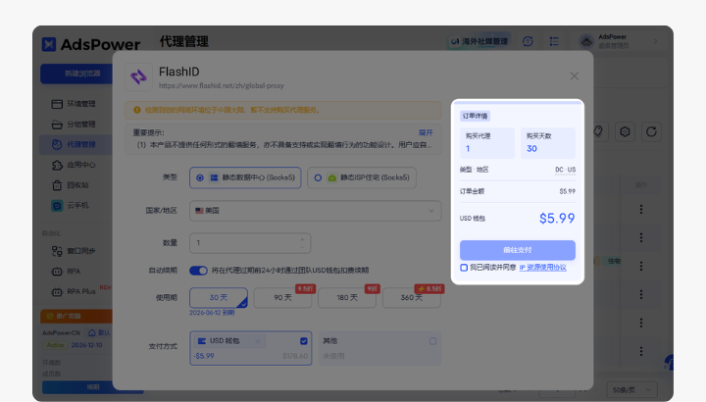706x402 pixels.
Task: Expand the 重要提示 notice with 展开
Action: coord(426,132)
